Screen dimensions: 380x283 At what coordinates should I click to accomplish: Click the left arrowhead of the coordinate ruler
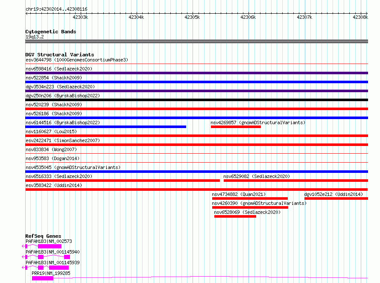click(x=26, y=13)
